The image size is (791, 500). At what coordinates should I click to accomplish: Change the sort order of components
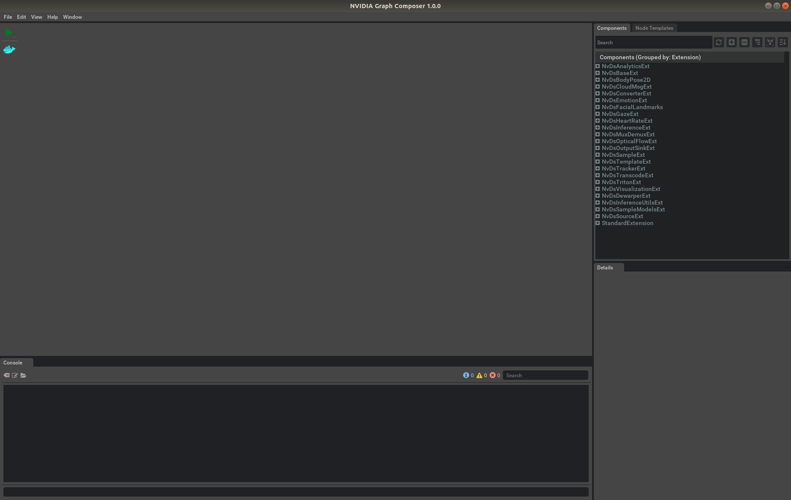click(x=783, y=42)
